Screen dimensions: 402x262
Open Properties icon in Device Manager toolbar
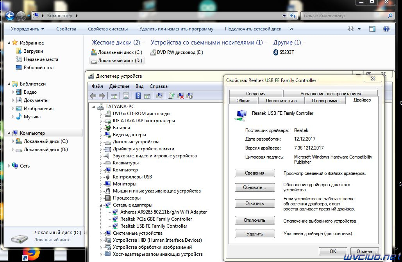[126, 96]
